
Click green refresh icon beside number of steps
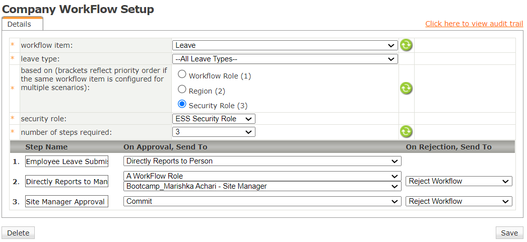click(x=406, y=132)
